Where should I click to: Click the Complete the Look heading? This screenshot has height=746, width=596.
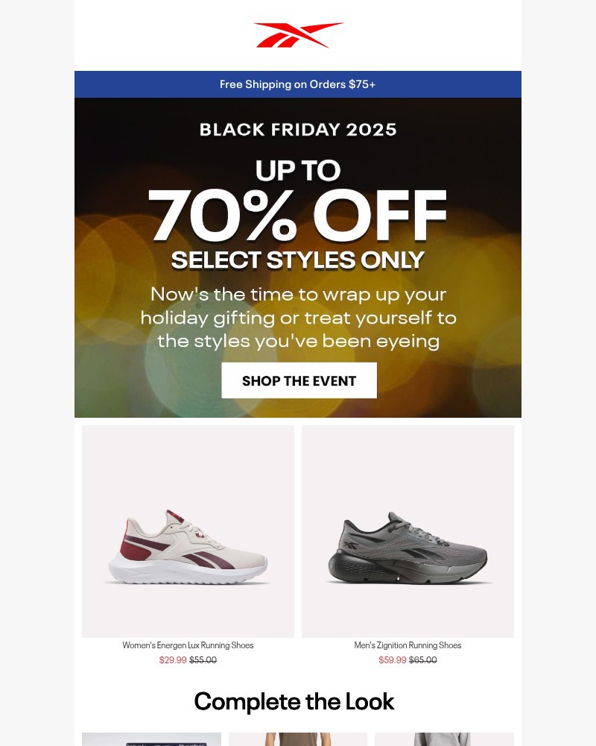coord(294,701)
